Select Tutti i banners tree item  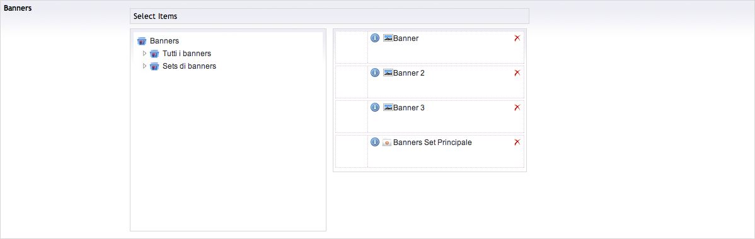(187, 54)
